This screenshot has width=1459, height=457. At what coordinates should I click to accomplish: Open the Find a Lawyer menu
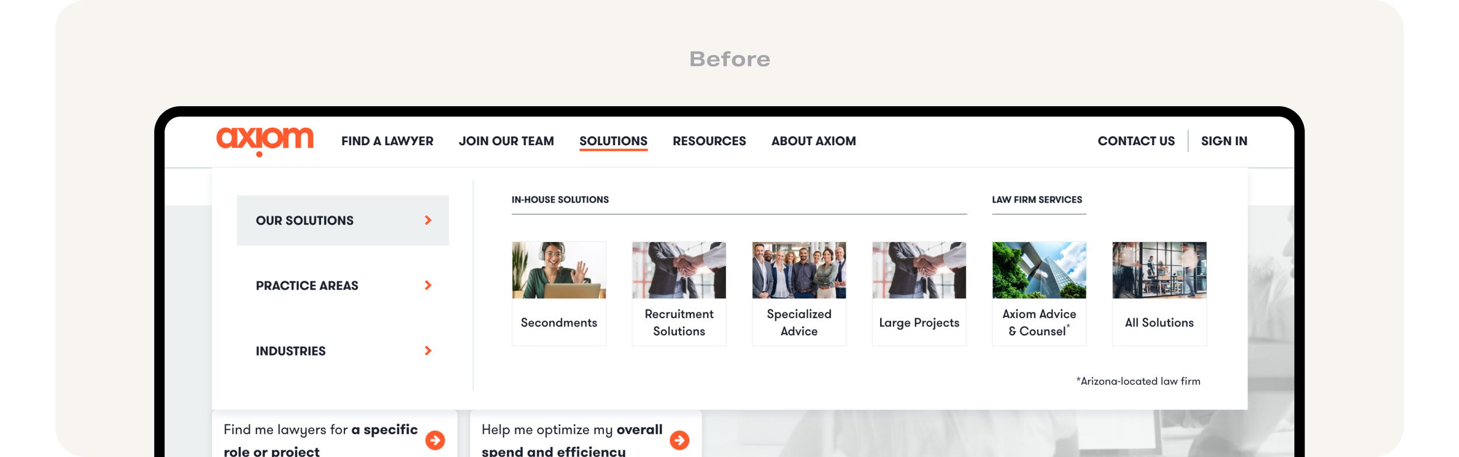[388, 141]
